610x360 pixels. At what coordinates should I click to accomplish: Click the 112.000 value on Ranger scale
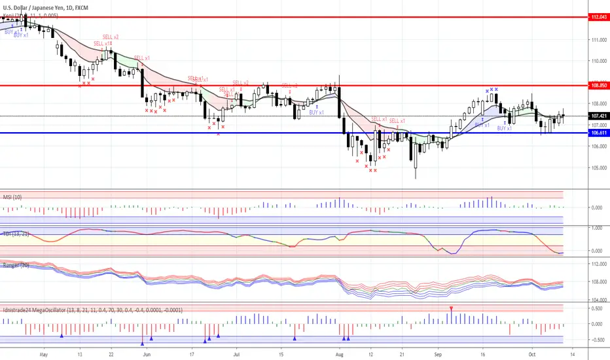(599, 264)
